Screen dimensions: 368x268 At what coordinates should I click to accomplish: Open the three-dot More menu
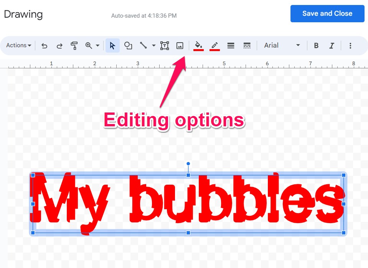coord(350,45)
